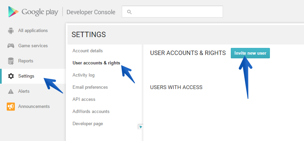This screenshot has width=304, height=141.
Task: Open the Activity log section
Action: (x=83, y=75)
